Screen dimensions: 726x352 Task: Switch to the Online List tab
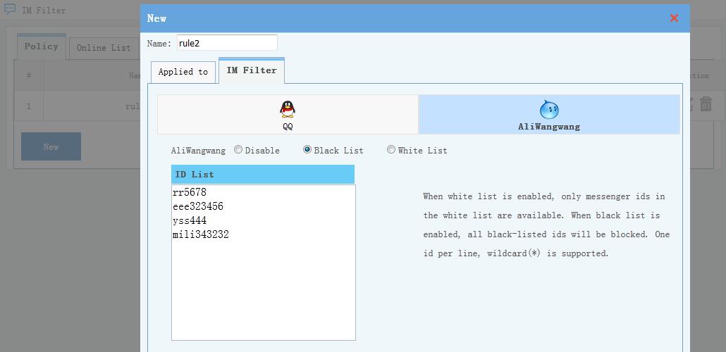[104, 48]
